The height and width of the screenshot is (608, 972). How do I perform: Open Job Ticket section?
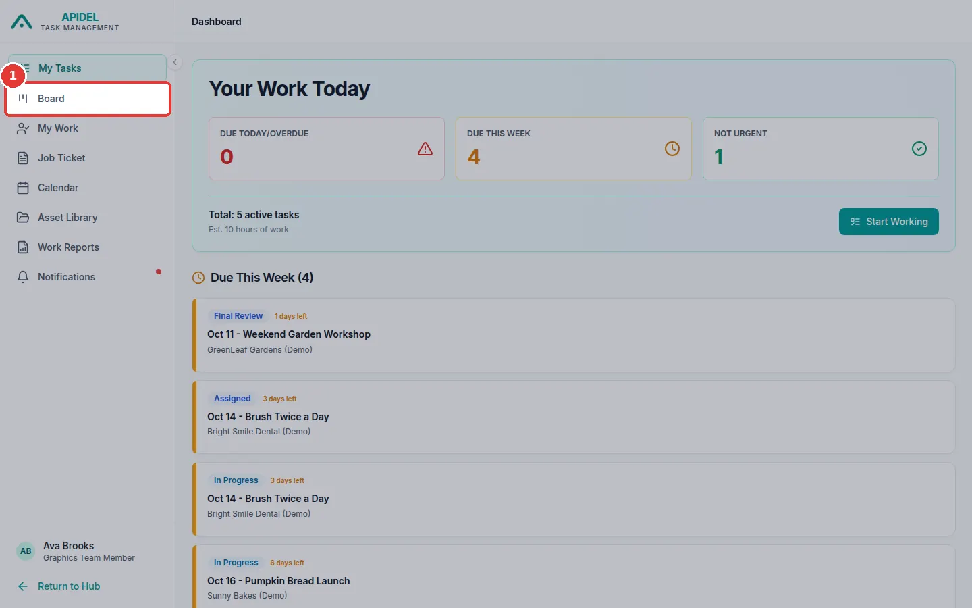[x=88, y=158]
